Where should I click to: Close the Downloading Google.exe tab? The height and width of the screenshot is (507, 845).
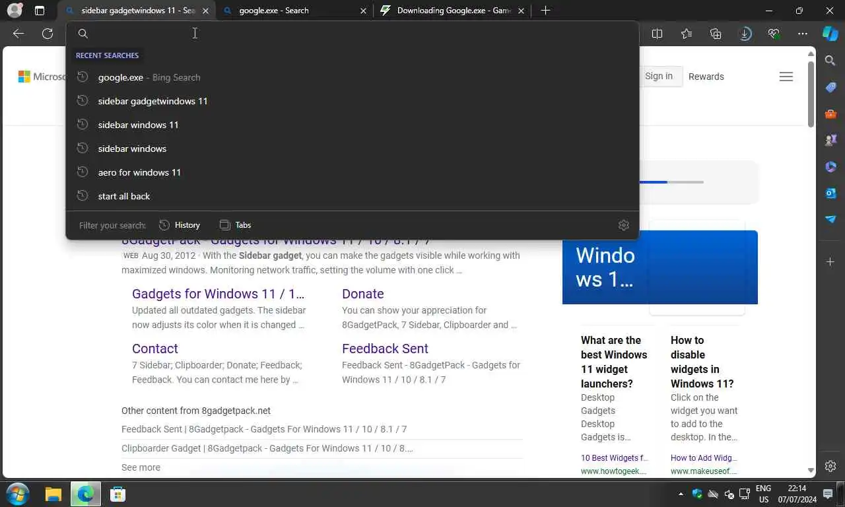[x=521, y=11]
